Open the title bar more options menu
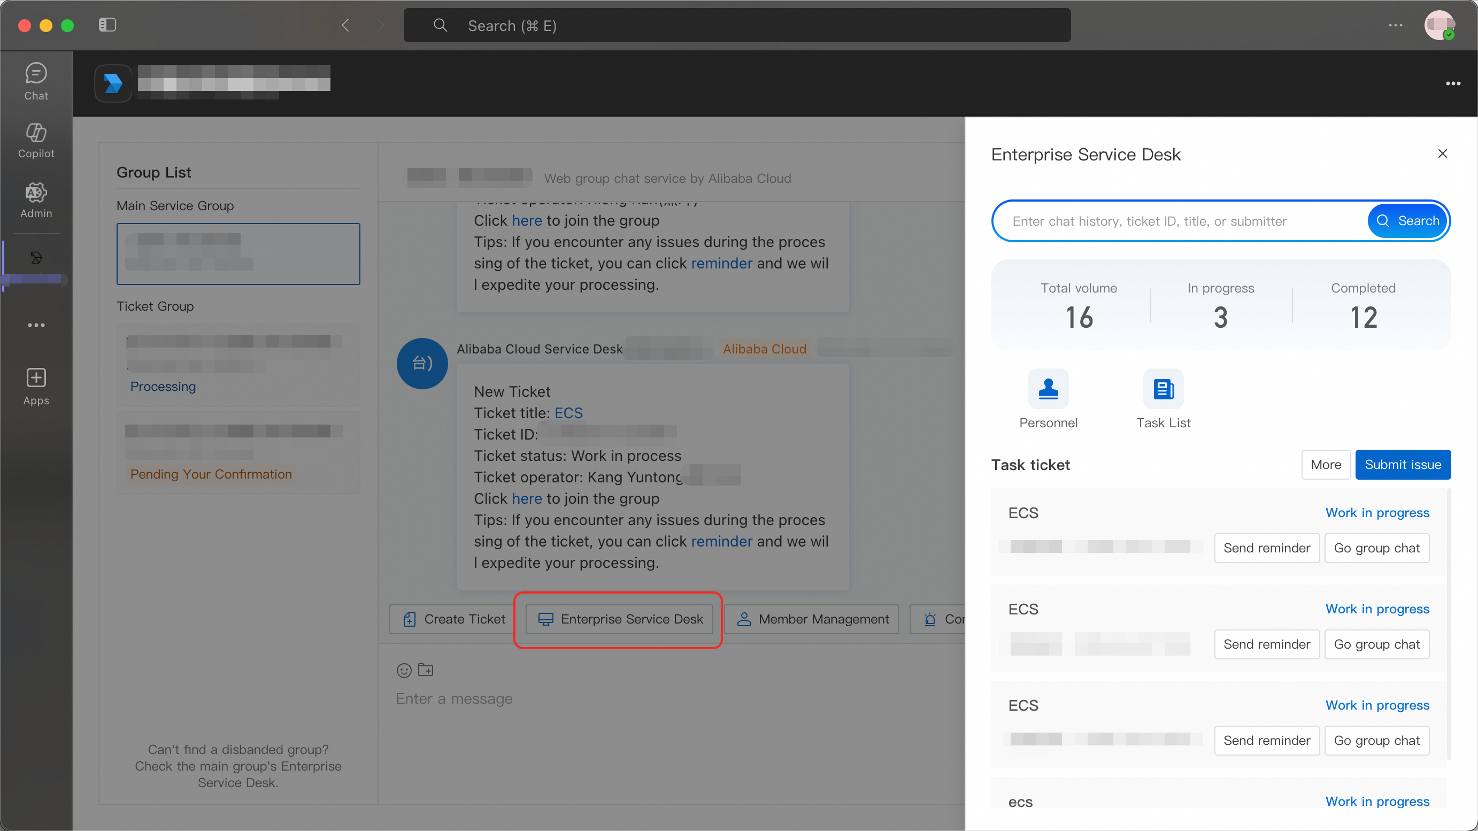This screenshot has height=831, width=1478. [x=1395, y=25]
